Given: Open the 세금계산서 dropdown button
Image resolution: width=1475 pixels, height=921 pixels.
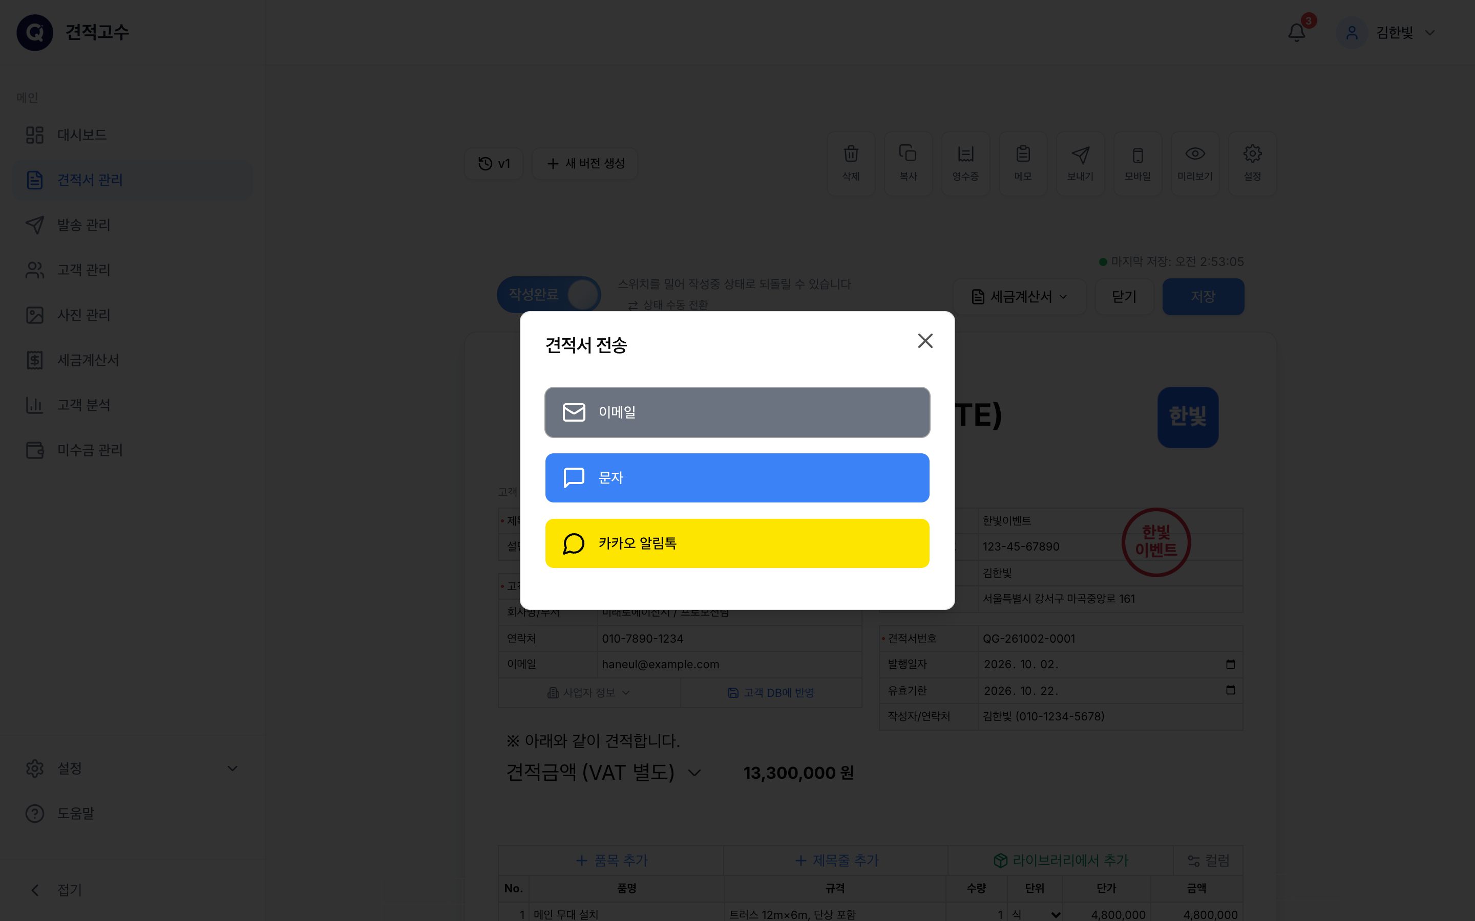Looking at the screenshot, I should tap(1019, 297).
